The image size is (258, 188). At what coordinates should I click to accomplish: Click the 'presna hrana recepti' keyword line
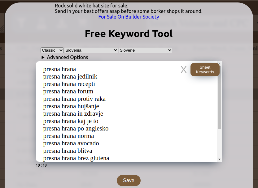click(x=69, y=84)
